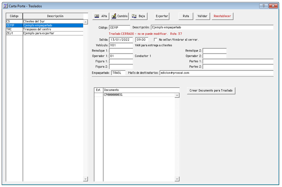Click scroll up arrow of document list
The width and height of the screenshot is (282, 187).
click(177, 95)
